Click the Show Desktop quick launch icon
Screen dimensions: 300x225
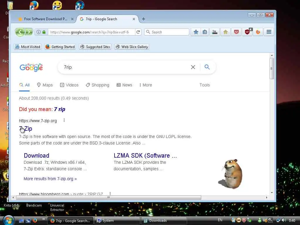coord(21,221)
